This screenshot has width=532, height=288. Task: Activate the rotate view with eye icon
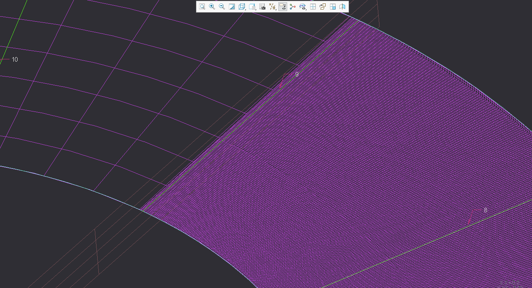pos(302,6)
